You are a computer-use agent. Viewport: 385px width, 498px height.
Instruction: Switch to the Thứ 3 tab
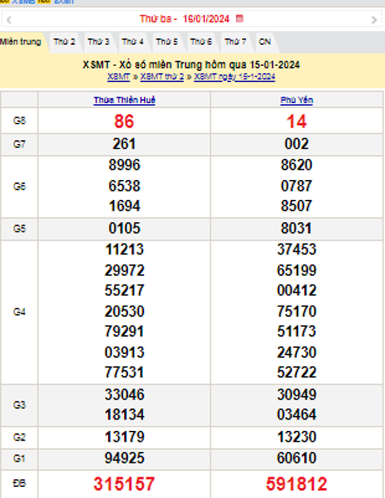coord(98,42)
